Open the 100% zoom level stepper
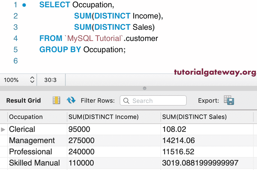 click(32, 80)
